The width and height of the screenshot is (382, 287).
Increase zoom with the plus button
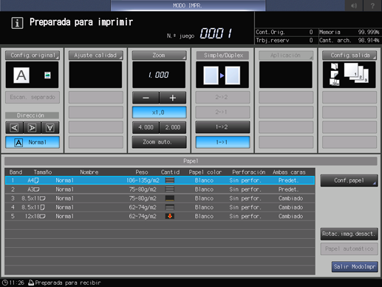[173, 98]
